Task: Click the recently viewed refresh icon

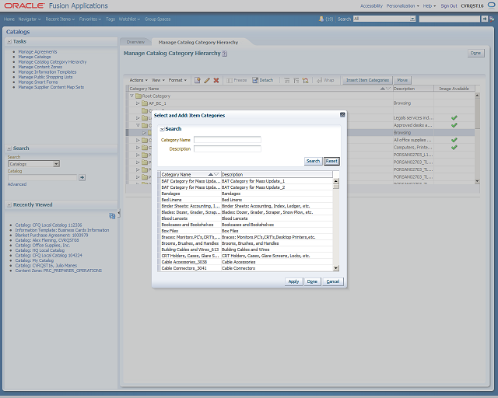Action: pyautogui.click(x=112, y=216)
